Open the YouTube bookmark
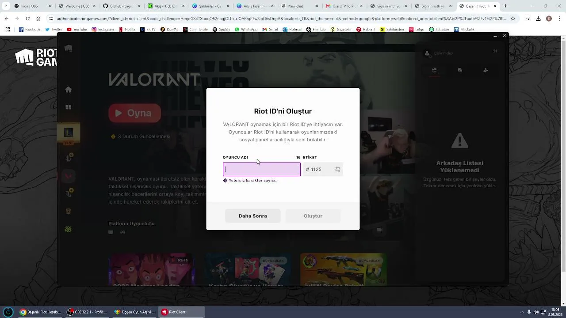Image resolution: width=566 pixels, height=318 pixels. pos(77,30)
